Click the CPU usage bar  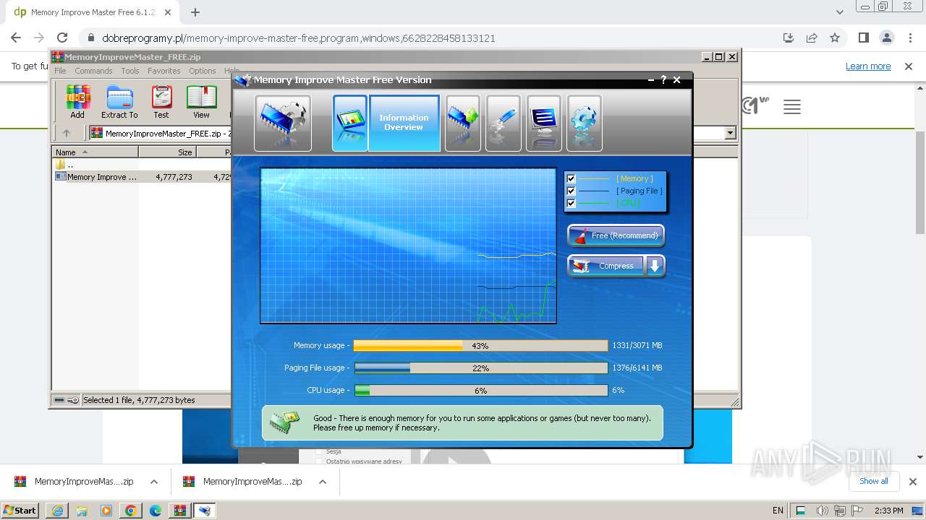point(480,391)
